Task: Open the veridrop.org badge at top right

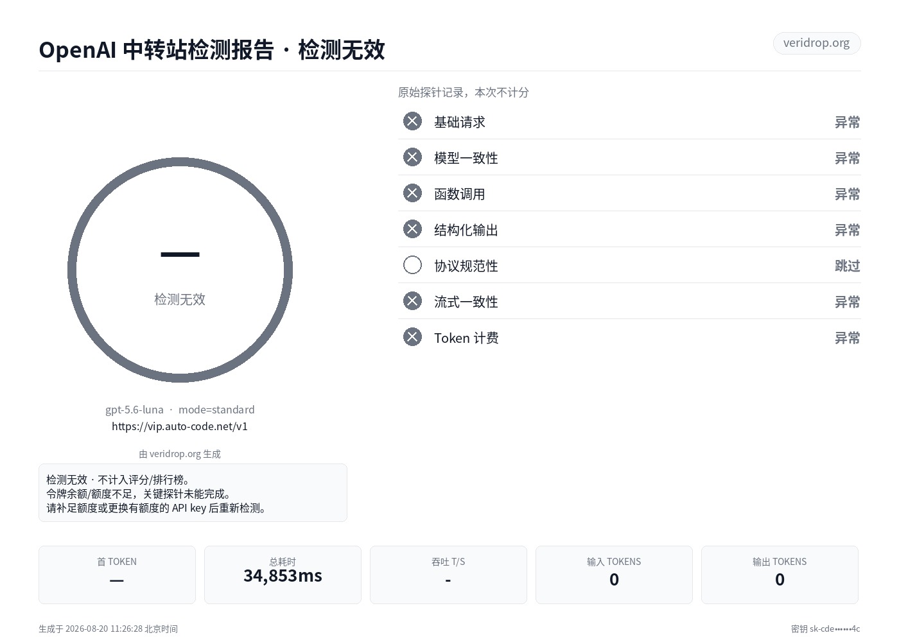Action: tap(816, 43)
